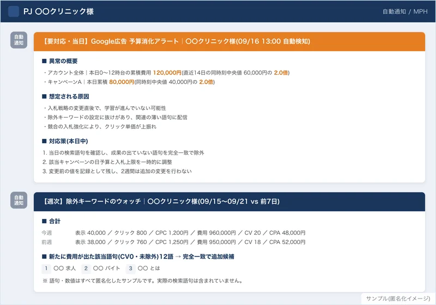This screenshot has height=305, width=436.
Task: Click the 2.0倍 value on the キャンペーンA line
Action: click(206, 82)
